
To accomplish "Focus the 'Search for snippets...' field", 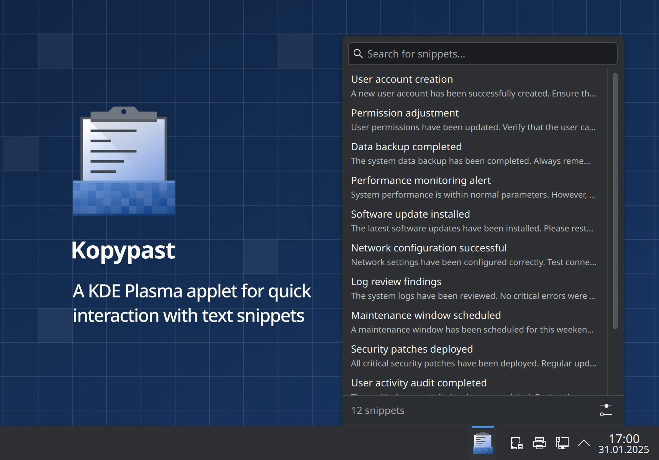I will [x=482, y=54].
